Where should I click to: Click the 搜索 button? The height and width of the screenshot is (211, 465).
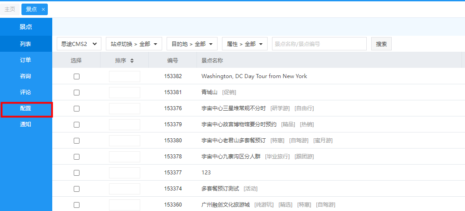pyautogui.click(x=381, y=44)
